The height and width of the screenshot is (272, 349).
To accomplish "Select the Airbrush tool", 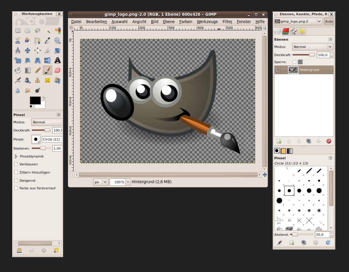I will point(18,80).
